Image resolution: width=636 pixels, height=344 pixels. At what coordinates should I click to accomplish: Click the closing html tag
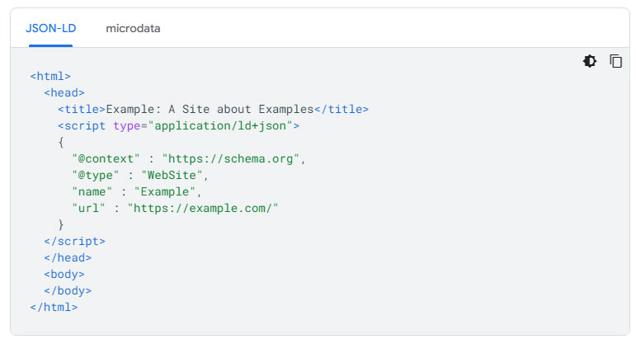[54, 307]
